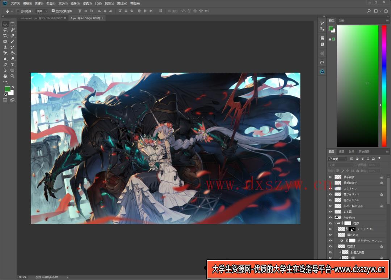This screenshot has width=391, height=280.
Task: Open the 图像(I) menu
Action: click(39, 4)
